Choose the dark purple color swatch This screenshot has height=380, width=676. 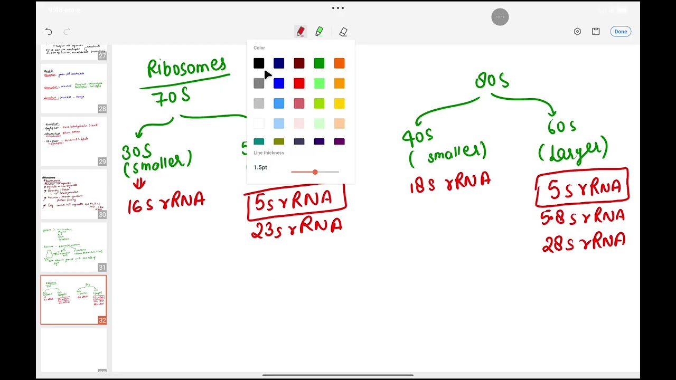pyautogui.click(x=339, y=141)
